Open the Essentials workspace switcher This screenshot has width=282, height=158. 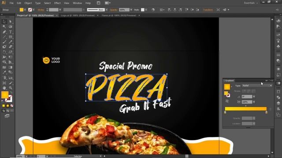tap(251, 3)
